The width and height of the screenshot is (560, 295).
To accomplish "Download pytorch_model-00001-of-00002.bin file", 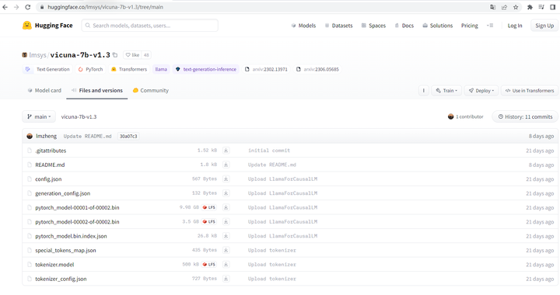I will click(226, 207).
